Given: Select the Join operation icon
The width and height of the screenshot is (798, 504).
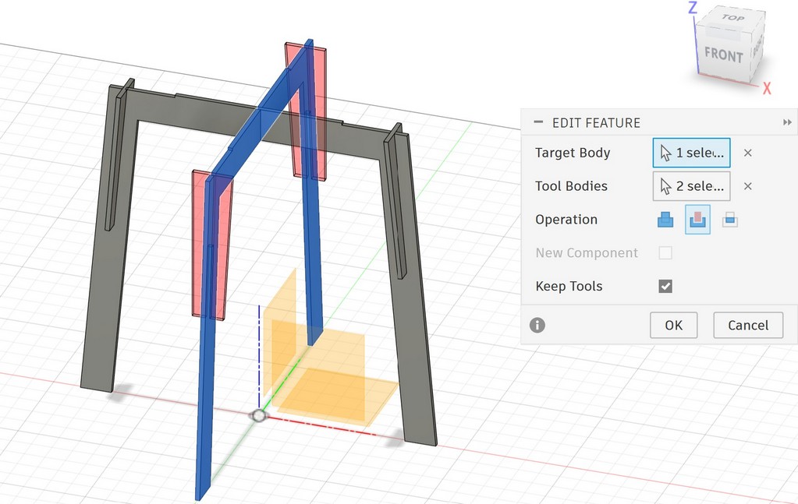Looking at the screenshot, I should (x=665, y=220).
